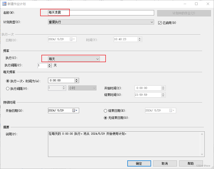Decrease 开始时间 value with stepper down arrow
This screenshot has height=169, width=214.
click(x=163, y=89)
